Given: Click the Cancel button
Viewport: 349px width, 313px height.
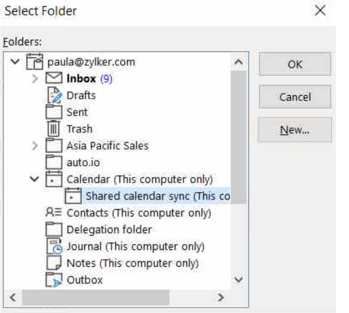Looking at the screenshot, I should click(295, 97).
